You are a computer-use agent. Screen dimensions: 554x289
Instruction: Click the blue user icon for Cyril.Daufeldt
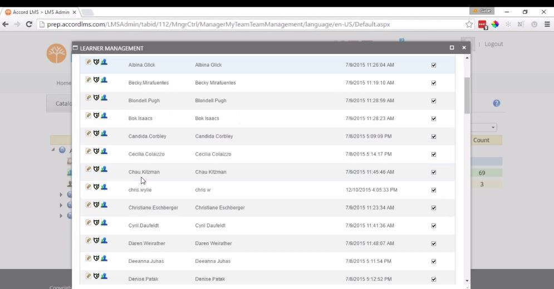pos(104,222)
